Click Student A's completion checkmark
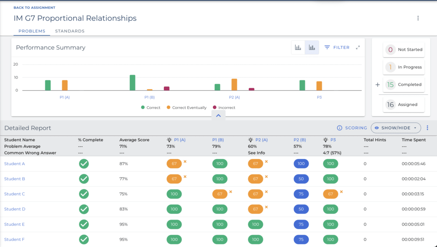437x247 pixels. 84,164
